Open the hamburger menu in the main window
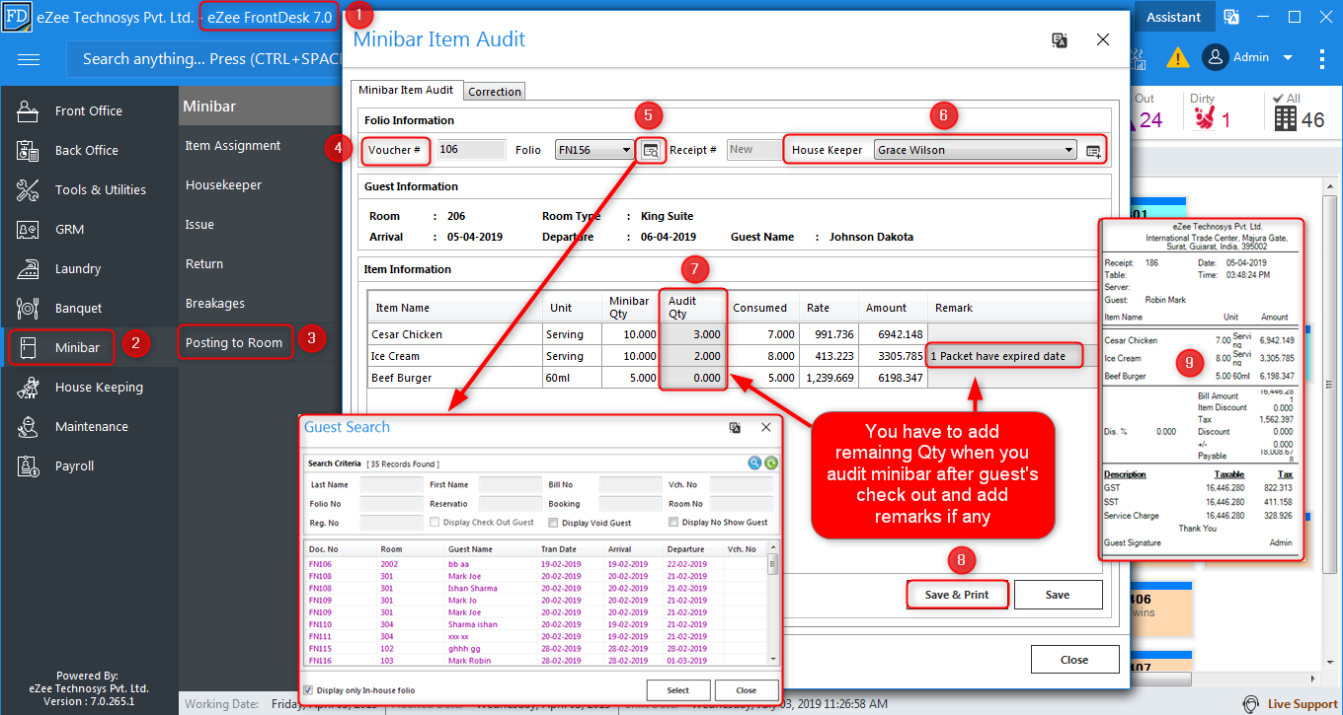 (29, 59)
